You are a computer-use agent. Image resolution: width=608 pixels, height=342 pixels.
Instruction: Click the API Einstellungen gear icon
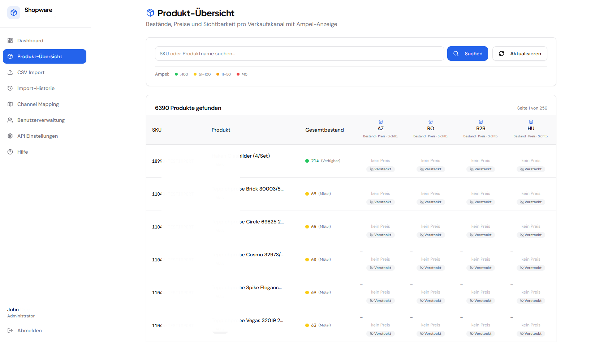pos(10,136)
